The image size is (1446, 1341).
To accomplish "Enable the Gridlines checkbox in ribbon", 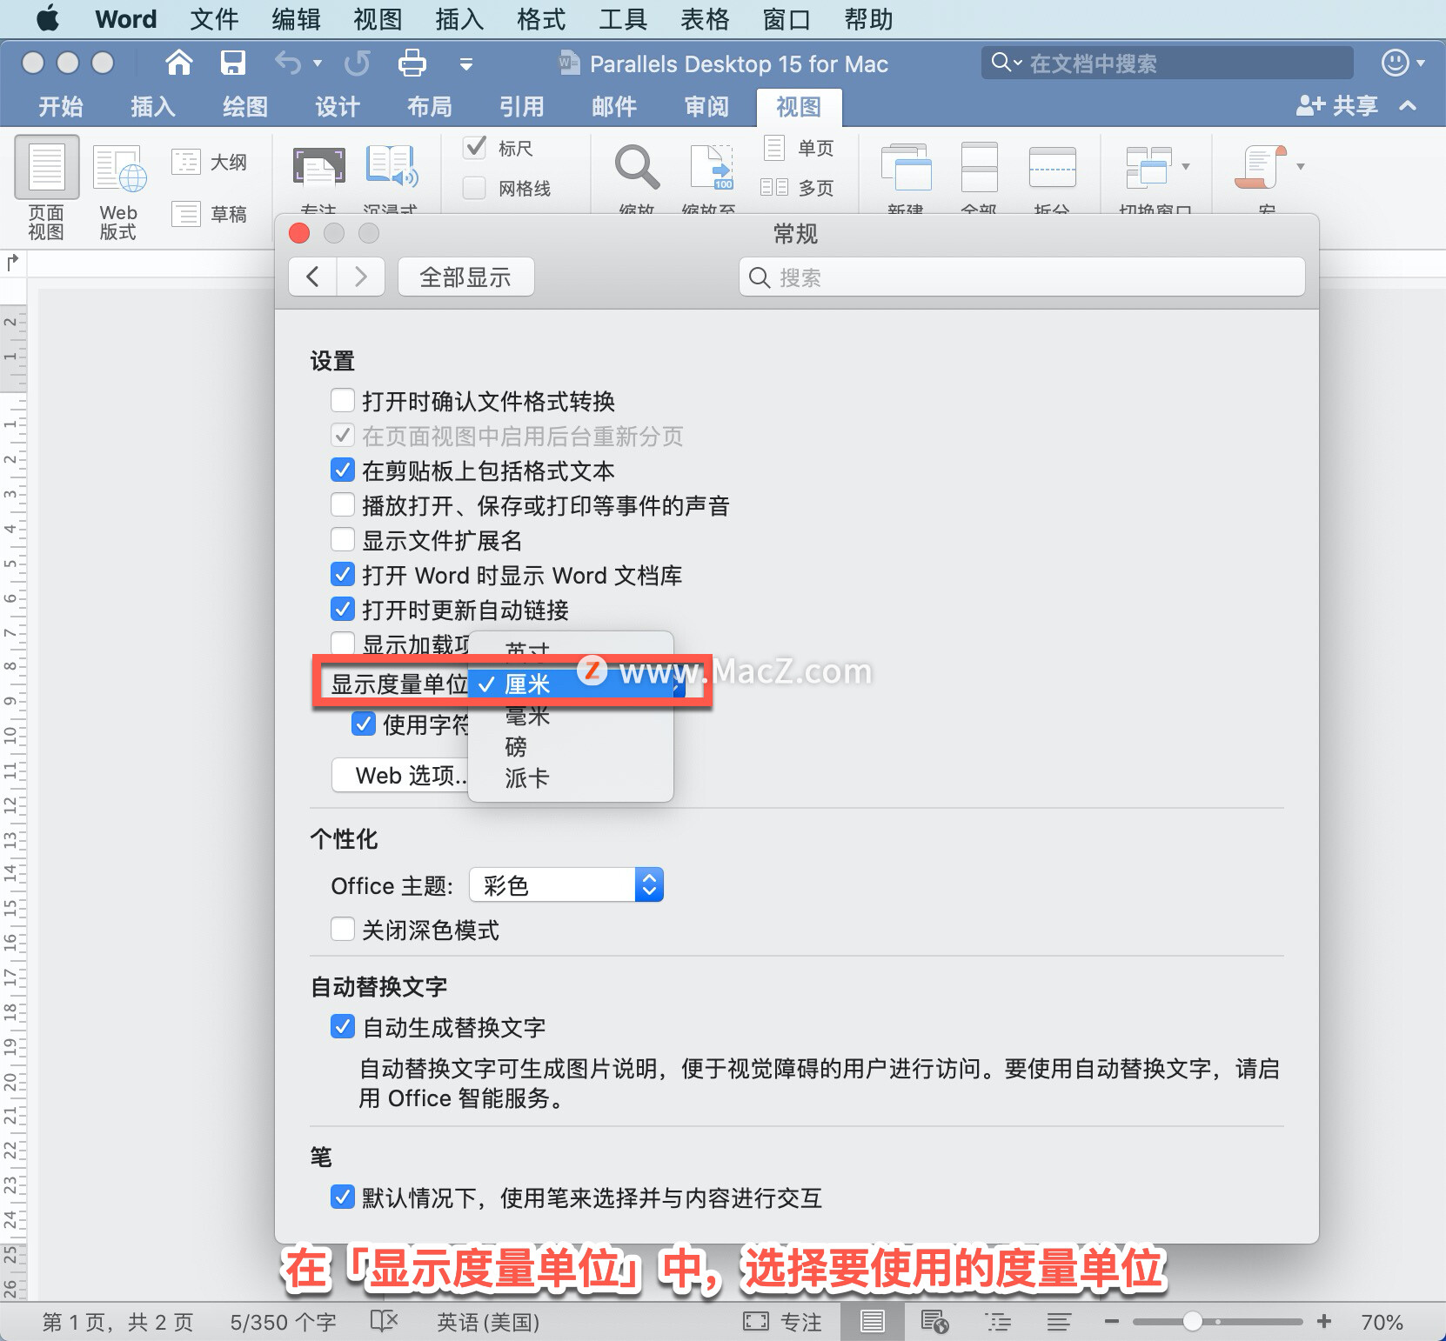I will [474, 188].
